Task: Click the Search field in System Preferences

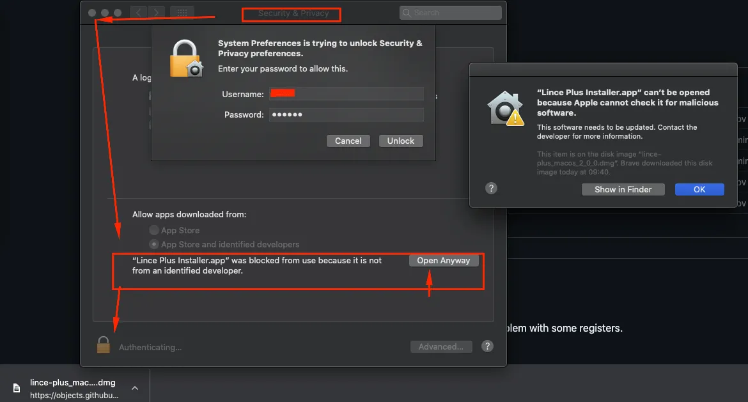Action: tap(450, 13)
